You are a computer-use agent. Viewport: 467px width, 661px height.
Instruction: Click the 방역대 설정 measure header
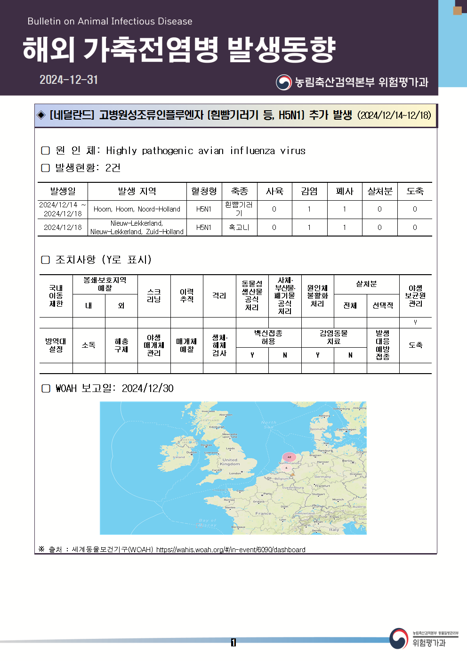pyautogui.click(x=56, y=345)
